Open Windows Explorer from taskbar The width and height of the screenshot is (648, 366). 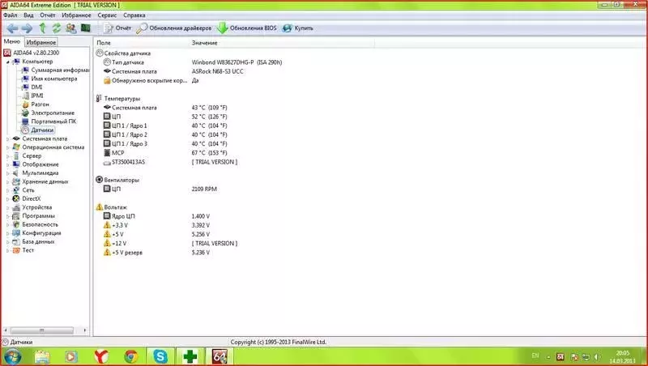click(42, 356)
